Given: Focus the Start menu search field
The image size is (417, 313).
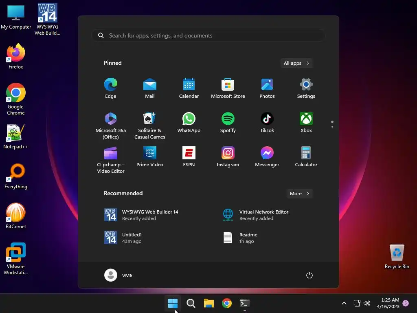Looking at the screenshot, I should pyautogui.click(x=208, y=35).
